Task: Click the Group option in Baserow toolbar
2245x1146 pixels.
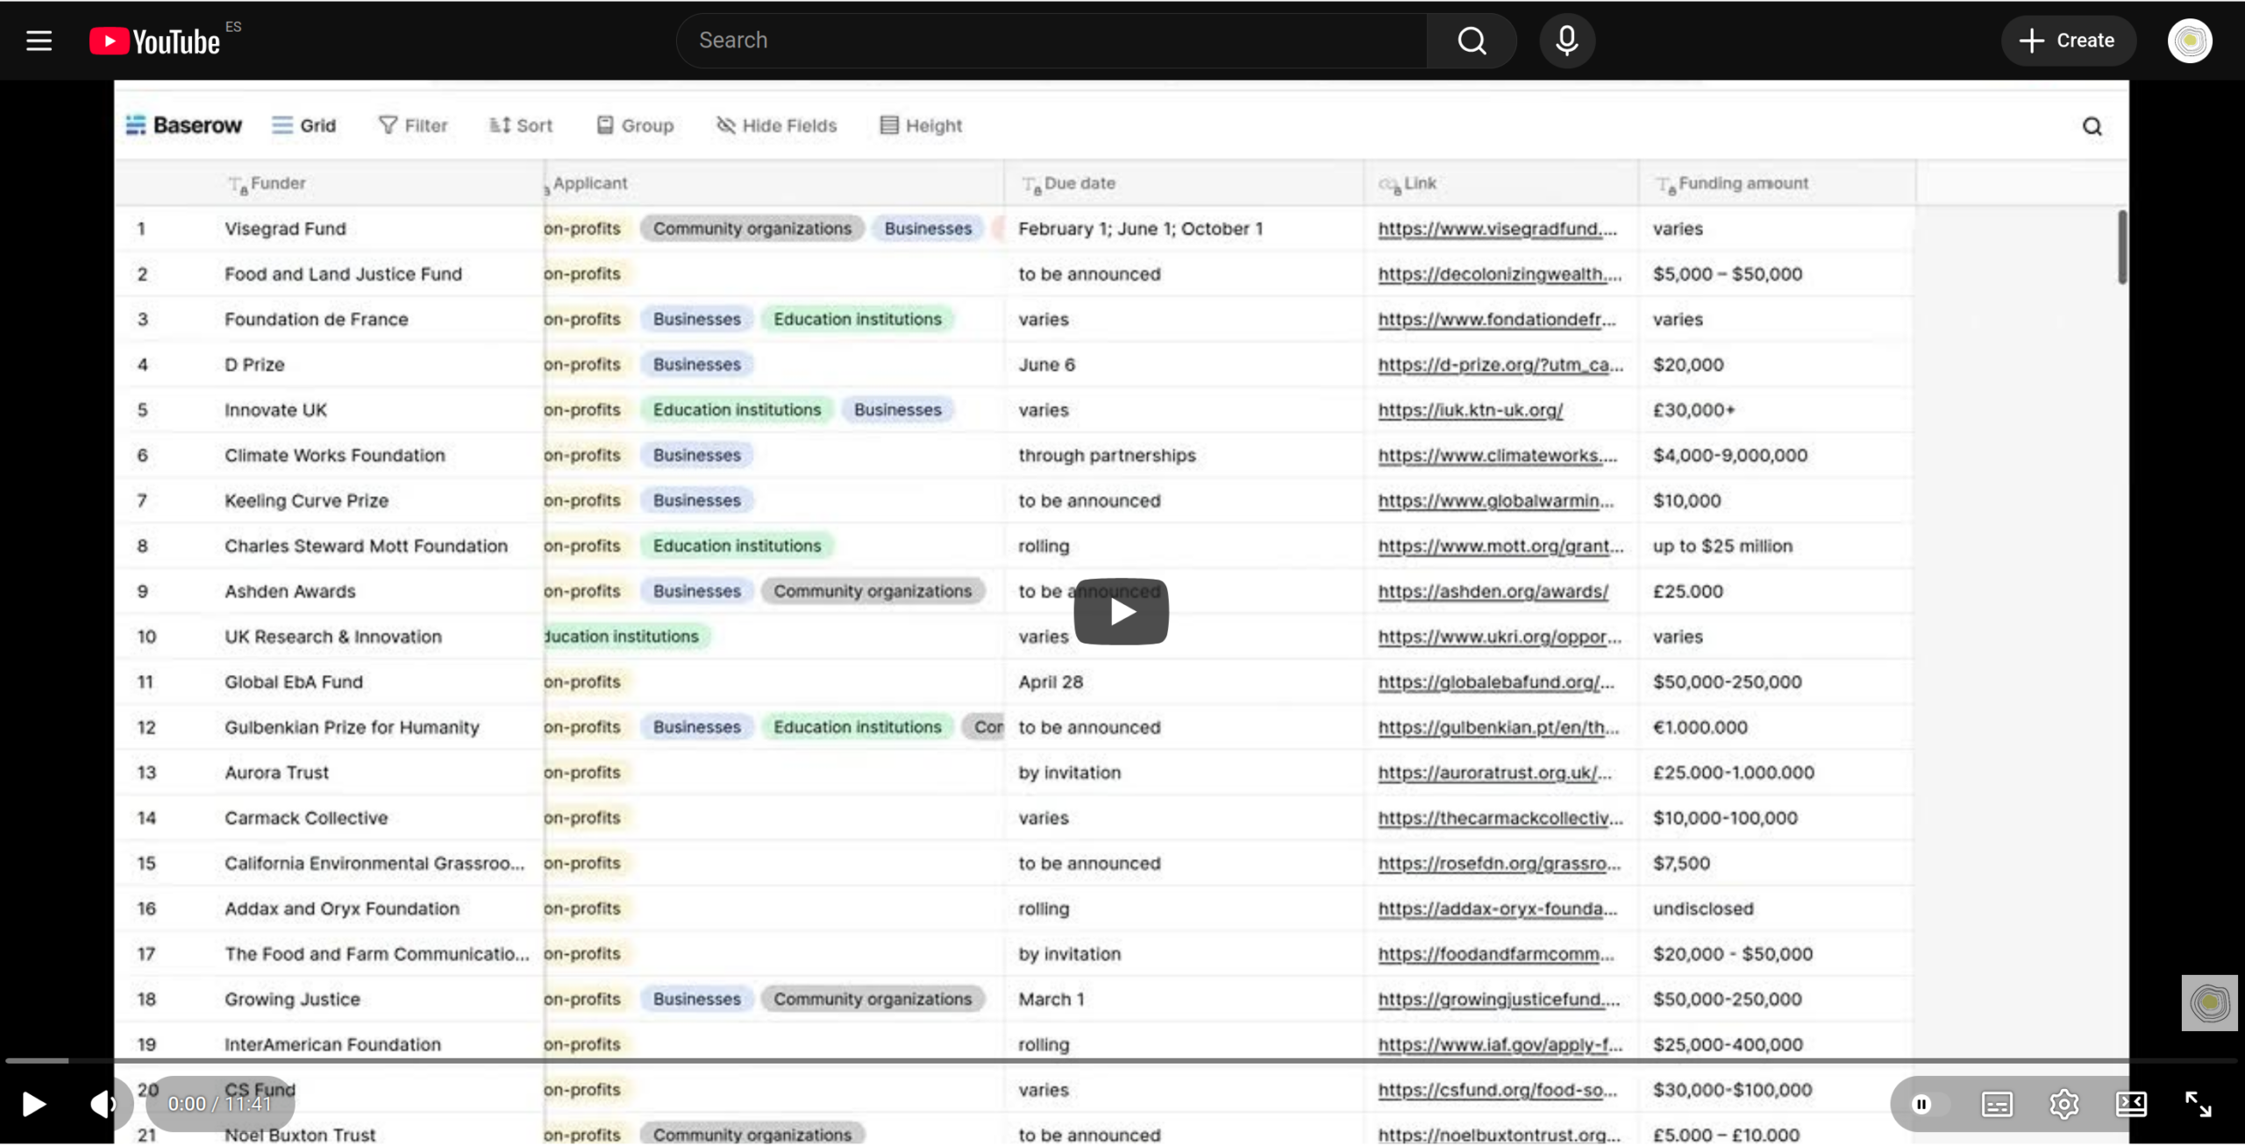Action: click(635, 125)
